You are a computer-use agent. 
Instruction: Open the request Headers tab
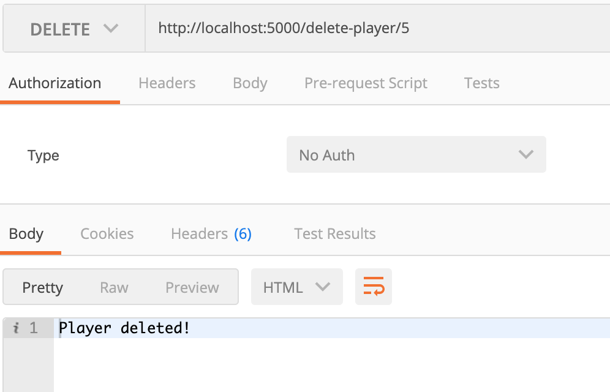click(x=167, y=83)
